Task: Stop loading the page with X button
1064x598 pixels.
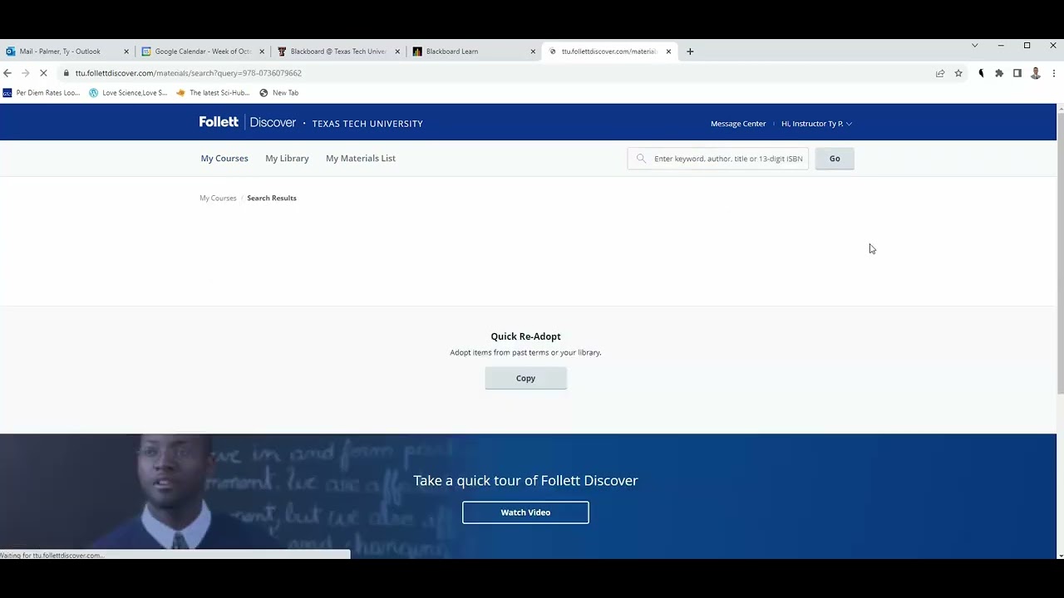Action: click(43, 73)
